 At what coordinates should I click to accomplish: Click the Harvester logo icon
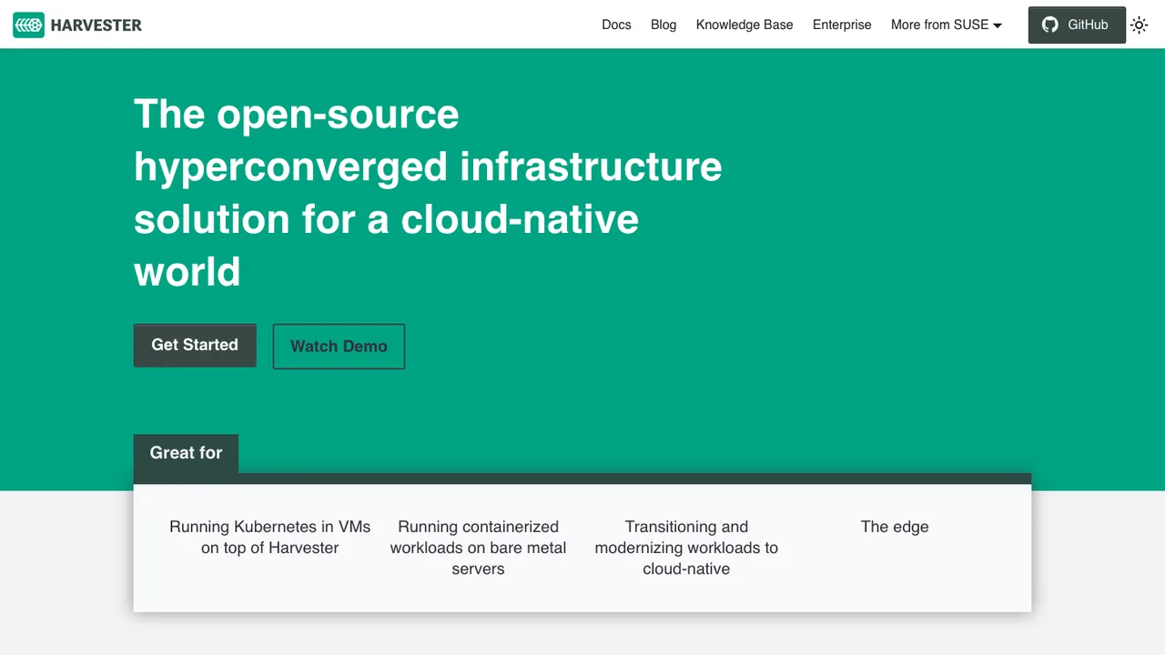[28, 25]
